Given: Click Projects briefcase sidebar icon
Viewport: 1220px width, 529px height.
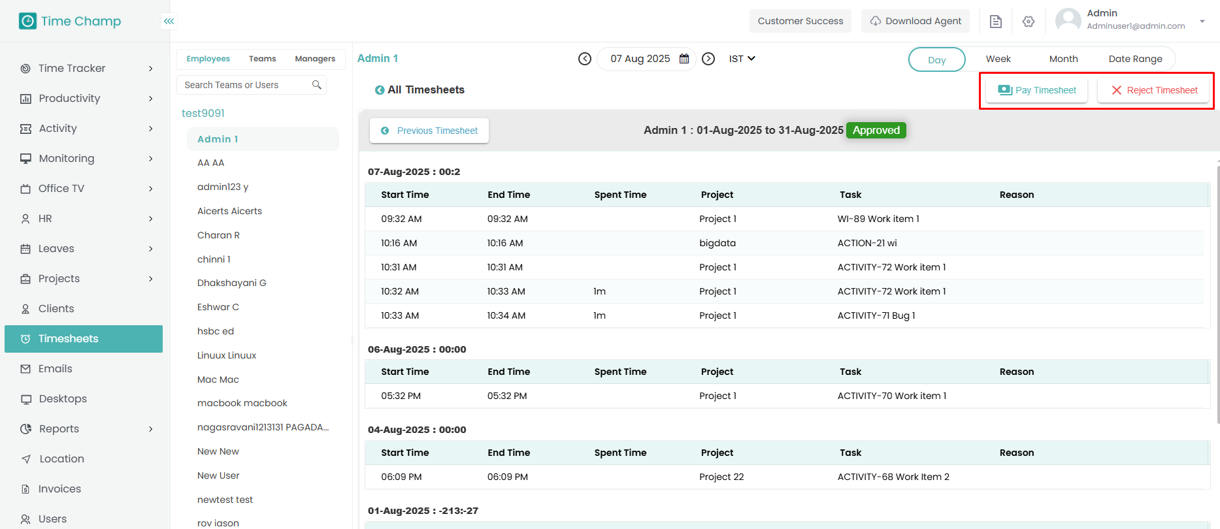Looking at the screenshot, I should click(25, 279).
